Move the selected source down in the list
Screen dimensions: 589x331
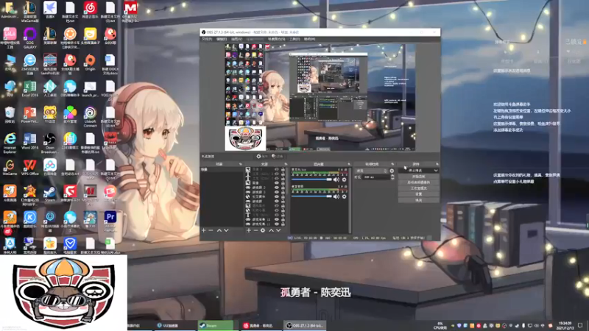[x=278, y=230]
